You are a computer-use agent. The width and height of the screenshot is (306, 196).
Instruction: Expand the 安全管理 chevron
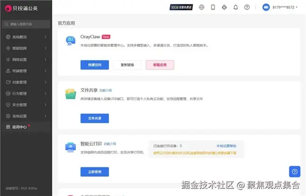(46, 105)
